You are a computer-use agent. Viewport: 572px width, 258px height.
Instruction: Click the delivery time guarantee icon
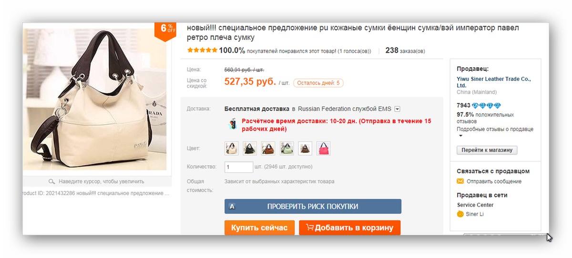[x=232, y=125]
